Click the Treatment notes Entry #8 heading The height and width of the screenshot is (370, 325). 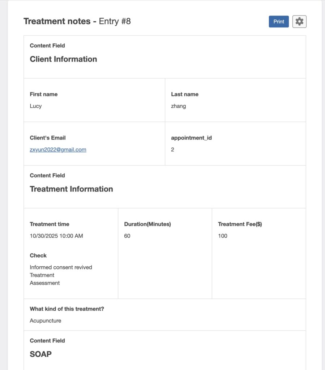coord(77,21)
